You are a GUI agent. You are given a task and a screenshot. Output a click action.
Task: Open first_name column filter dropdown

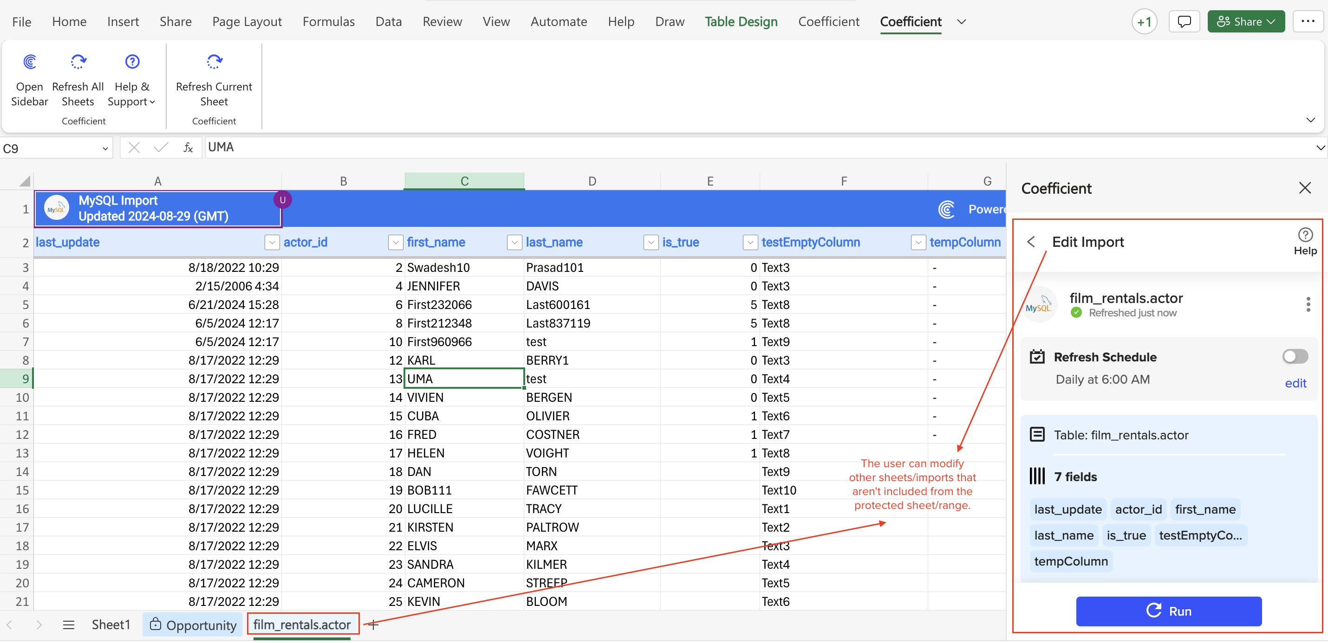pyautogui.click(x=514, y=242)
